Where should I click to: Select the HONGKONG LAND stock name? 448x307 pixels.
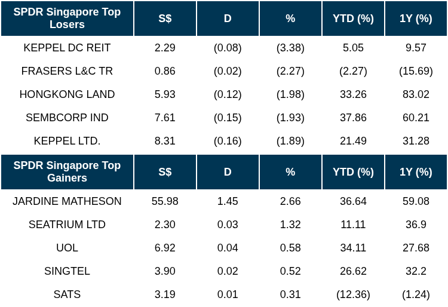coord(67,94)
